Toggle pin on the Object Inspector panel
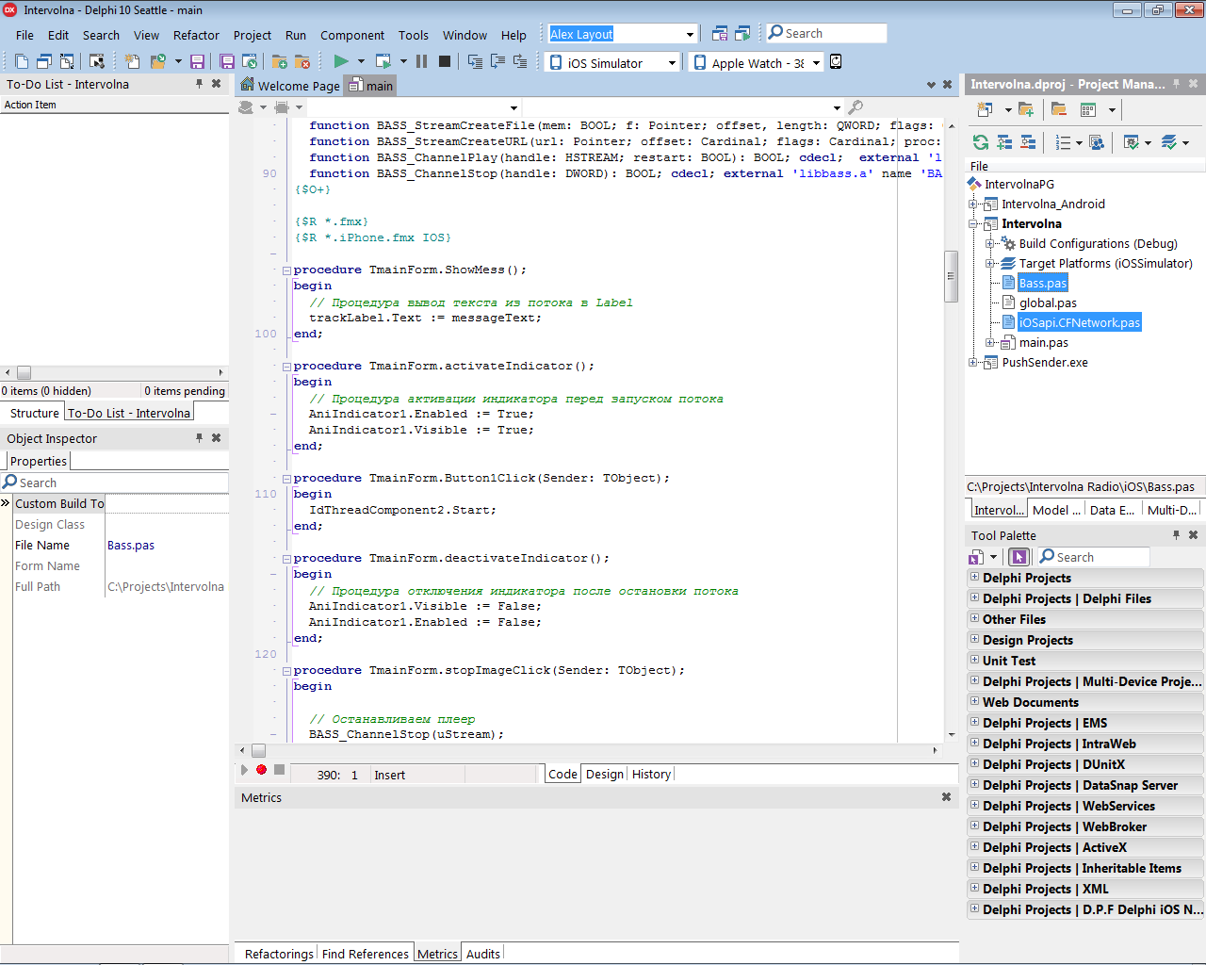The image size is (1206, 965). click(199, 438)
